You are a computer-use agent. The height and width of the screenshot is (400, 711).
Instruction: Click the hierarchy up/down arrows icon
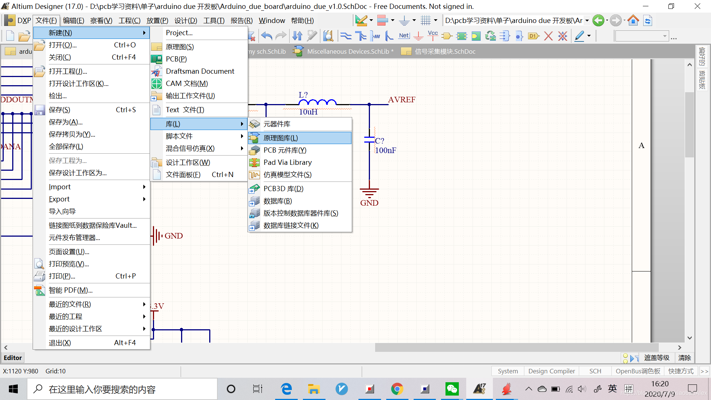(x=297, y=36)
